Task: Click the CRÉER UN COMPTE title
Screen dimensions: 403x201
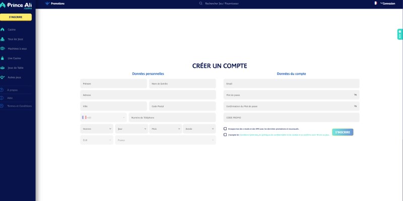Action: tap(220, 66)
